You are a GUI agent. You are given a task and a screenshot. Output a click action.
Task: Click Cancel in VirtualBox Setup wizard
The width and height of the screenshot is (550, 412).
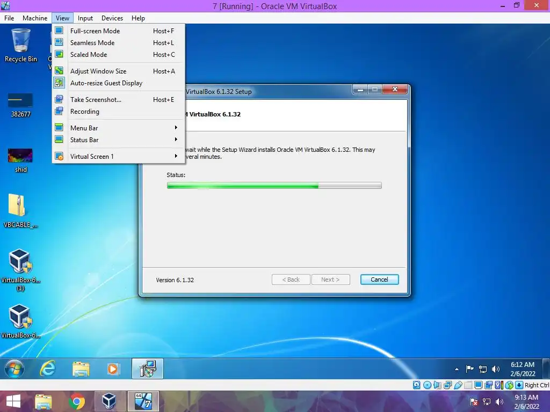point(380,279)
